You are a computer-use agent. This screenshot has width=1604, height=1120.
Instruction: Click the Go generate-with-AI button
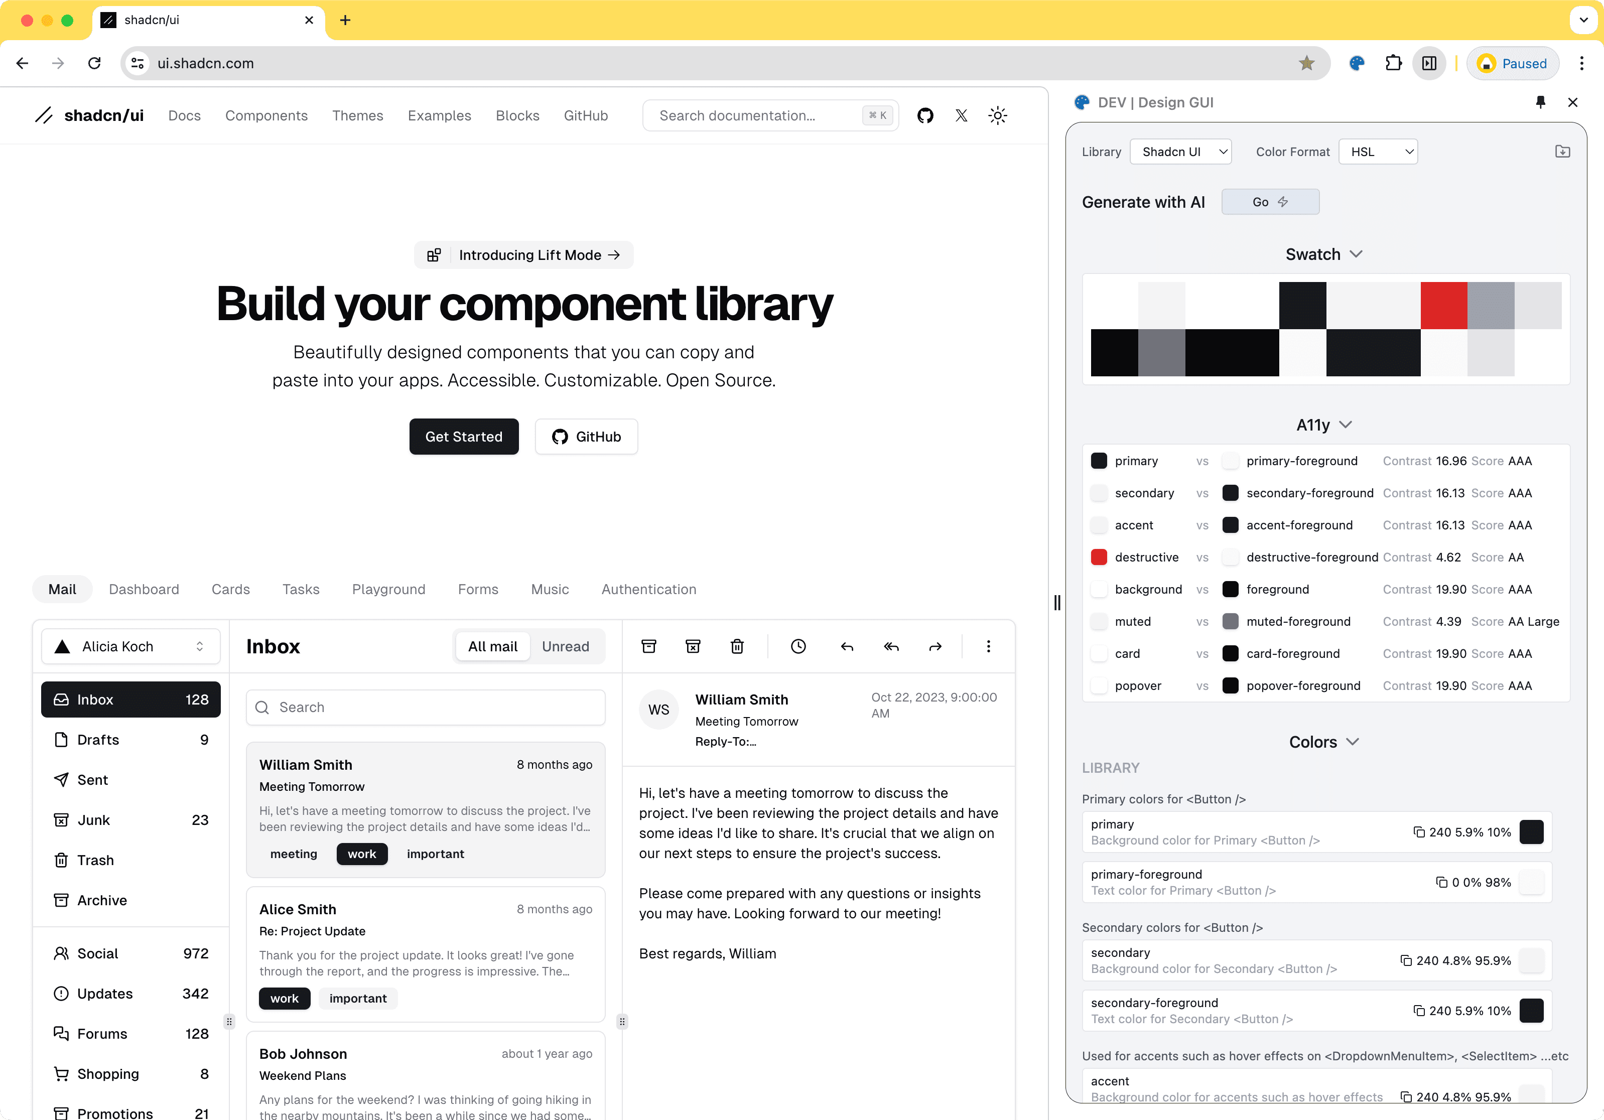coord(1270,202)
